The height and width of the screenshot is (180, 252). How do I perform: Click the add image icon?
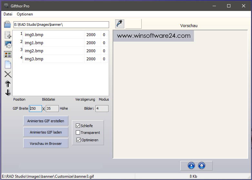click(8, 35)
